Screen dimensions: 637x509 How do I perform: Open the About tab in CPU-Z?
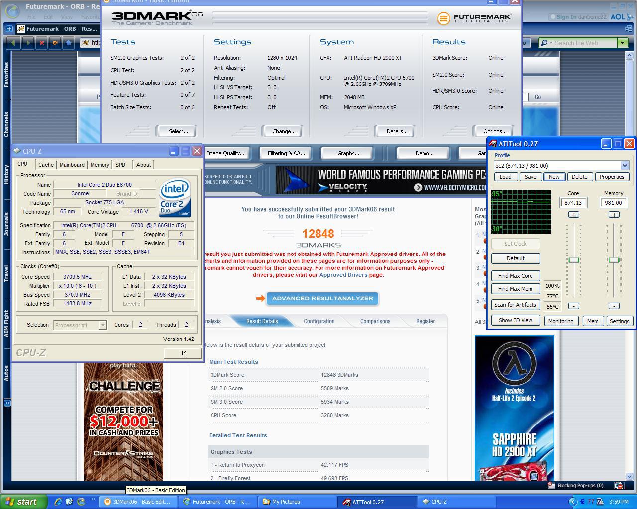[143, 165]
